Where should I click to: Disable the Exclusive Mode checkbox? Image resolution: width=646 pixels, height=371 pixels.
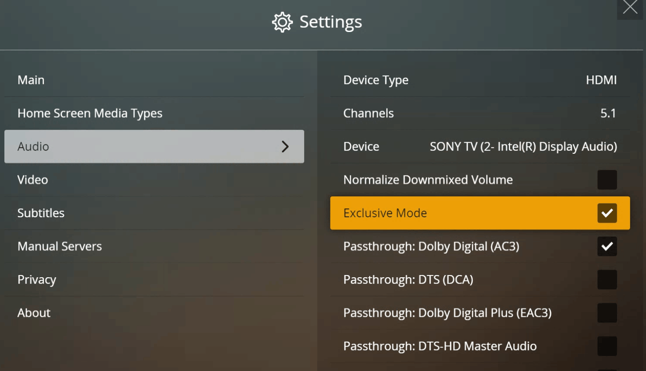coord(607,213)
